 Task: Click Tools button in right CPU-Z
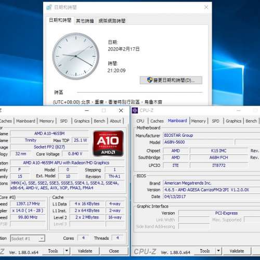click(x=205, y=251)
